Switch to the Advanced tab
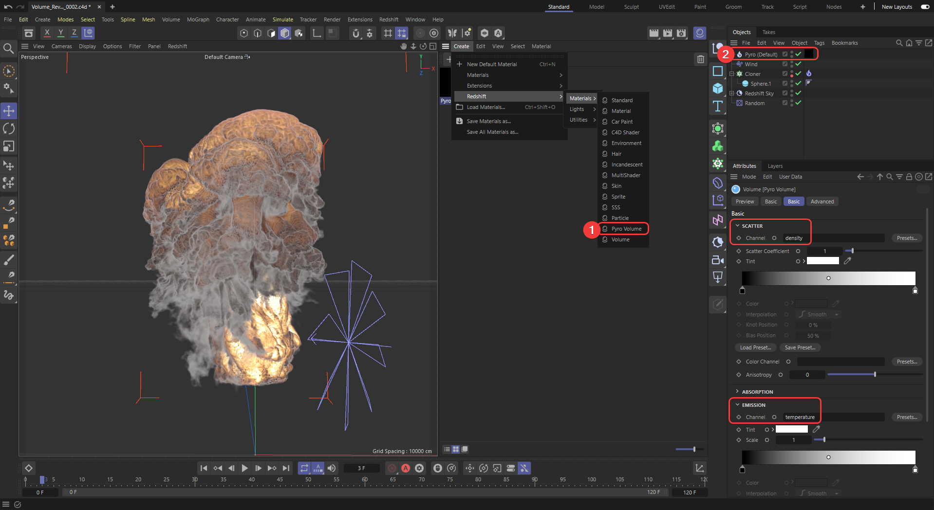934x510 pixels. tap(822, 201)
